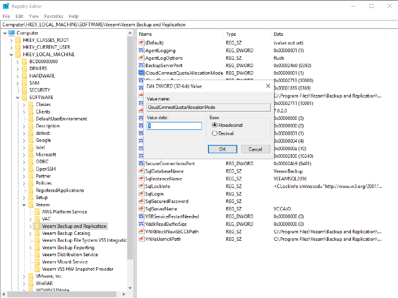Click the BackupServerPort DWORD icon
The image size is (398, 298).
point(141,65)
